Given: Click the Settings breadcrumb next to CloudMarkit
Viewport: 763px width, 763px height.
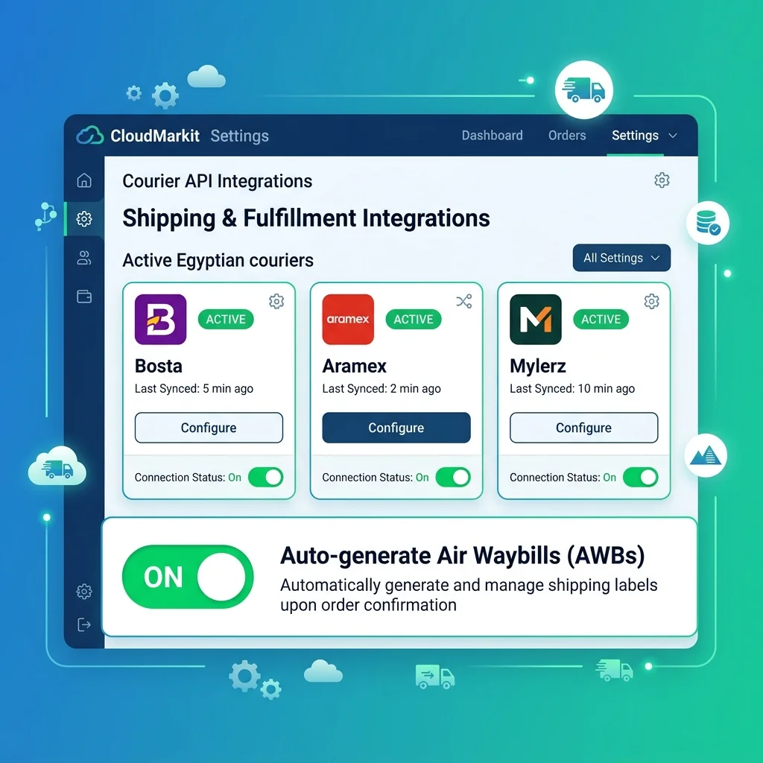Looking at the screenshot, I should (x=239, y=136).
